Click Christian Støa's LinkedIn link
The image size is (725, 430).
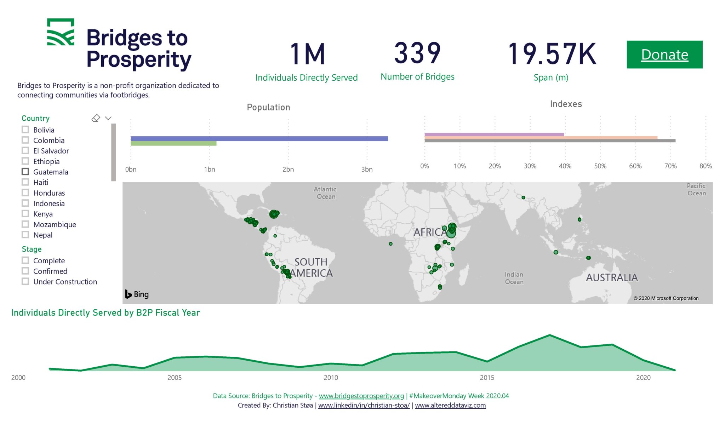tap(364, 406)
